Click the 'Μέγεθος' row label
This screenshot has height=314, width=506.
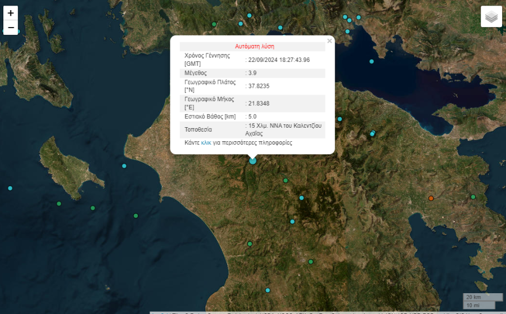196,73
